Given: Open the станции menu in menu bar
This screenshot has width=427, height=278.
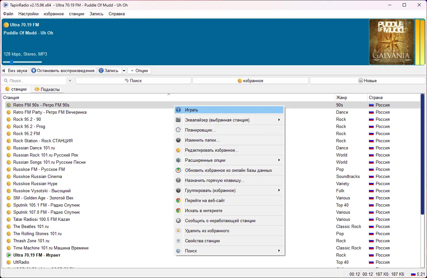Looking at the screenshot, I should coord(77,14).
